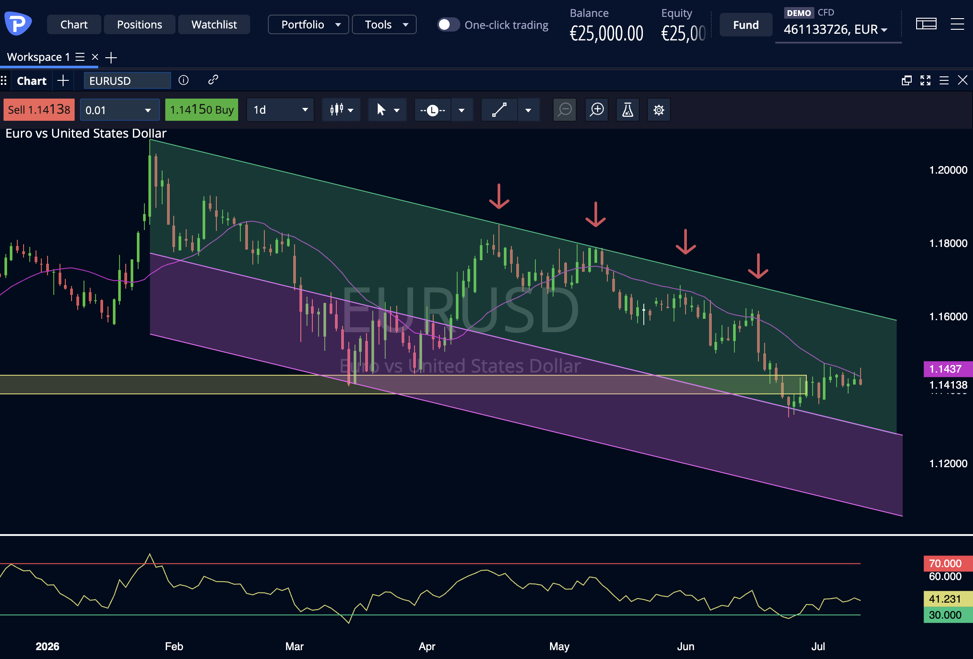Click the chart panel drag handle
This screenshot has height=659, width=973.
tap(4, 80)
